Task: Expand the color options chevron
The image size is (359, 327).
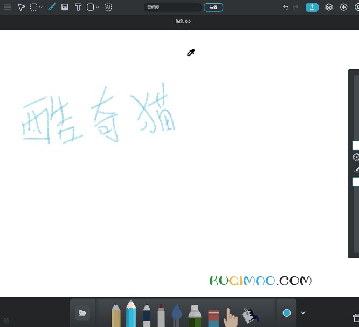Action: point(303,313)
